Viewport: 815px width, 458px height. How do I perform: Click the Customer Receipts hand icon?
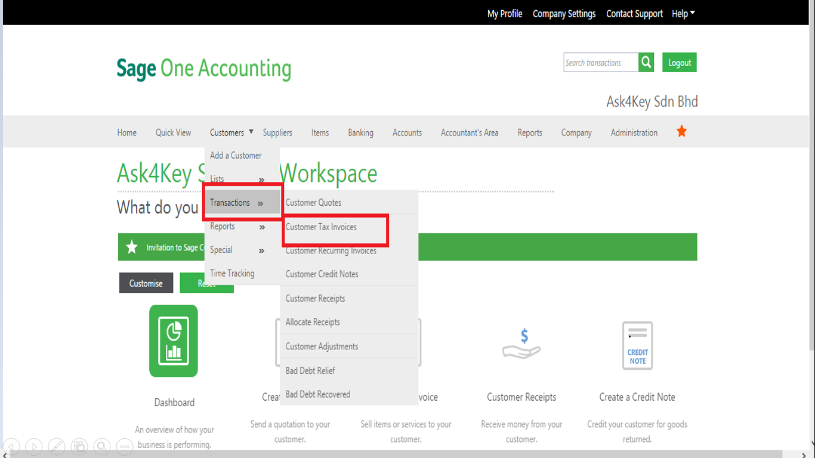(x=521, y=345)
